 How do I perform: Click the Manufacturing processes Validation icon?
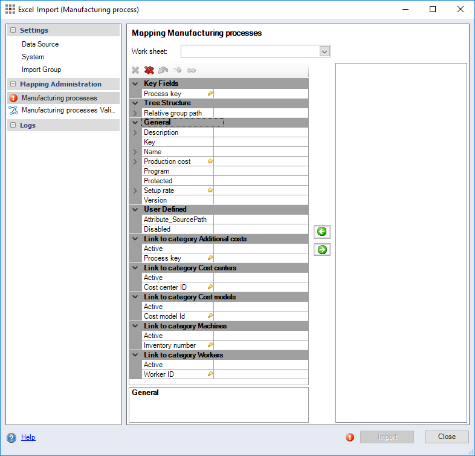click(13, 110)
